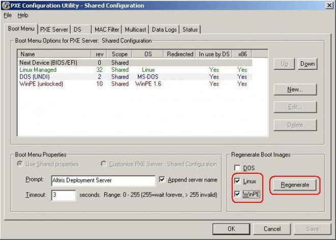Viewport: 336px width, 240px height.
Task: Click the OS column header
Action: (148, 54)
